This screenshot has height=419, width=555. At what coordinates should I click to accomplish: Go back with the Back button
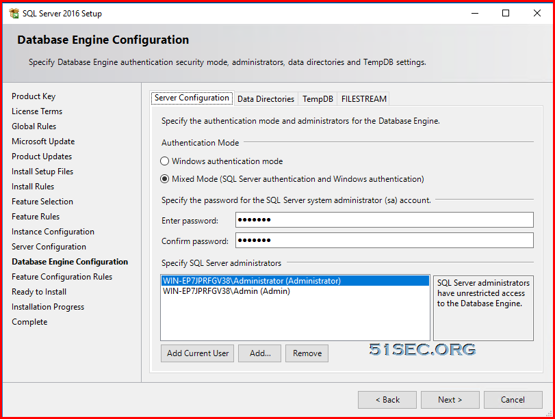point(387,400)
